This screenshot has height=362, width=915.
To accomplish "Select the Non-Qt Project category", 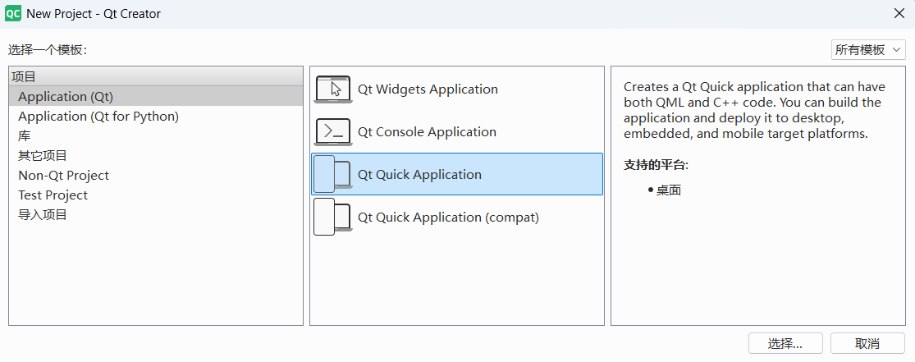I will [x=64, y=176].
